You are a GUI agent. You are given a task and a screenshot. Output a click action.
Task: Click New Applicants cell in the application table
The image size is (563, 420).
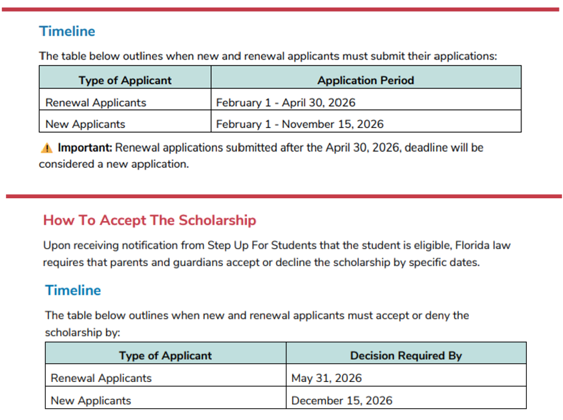tap(85, 124)
